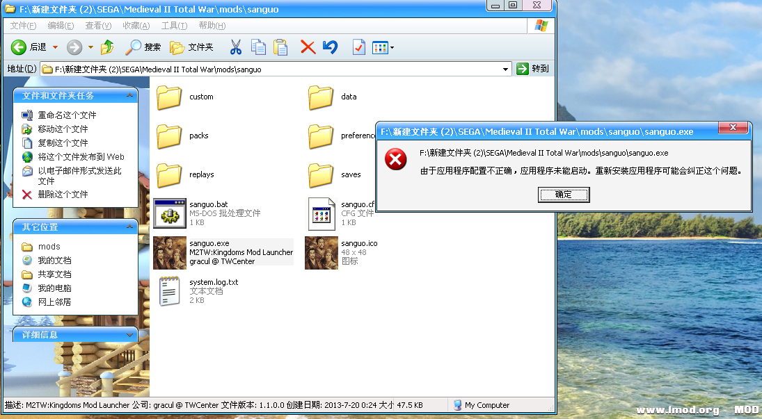Launch the sanguo.exe mod launcher
762x419 pixels.
pyautogui.click(x=169, y=252)
